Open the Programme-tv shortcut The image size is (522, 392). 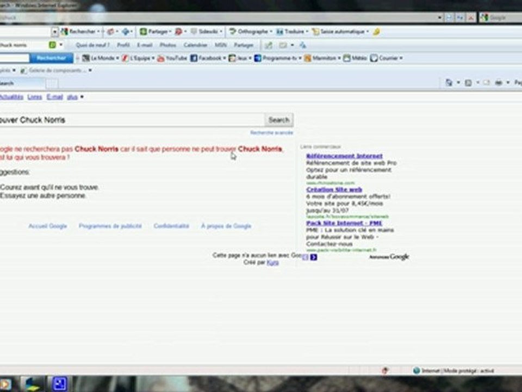[278, 58]
